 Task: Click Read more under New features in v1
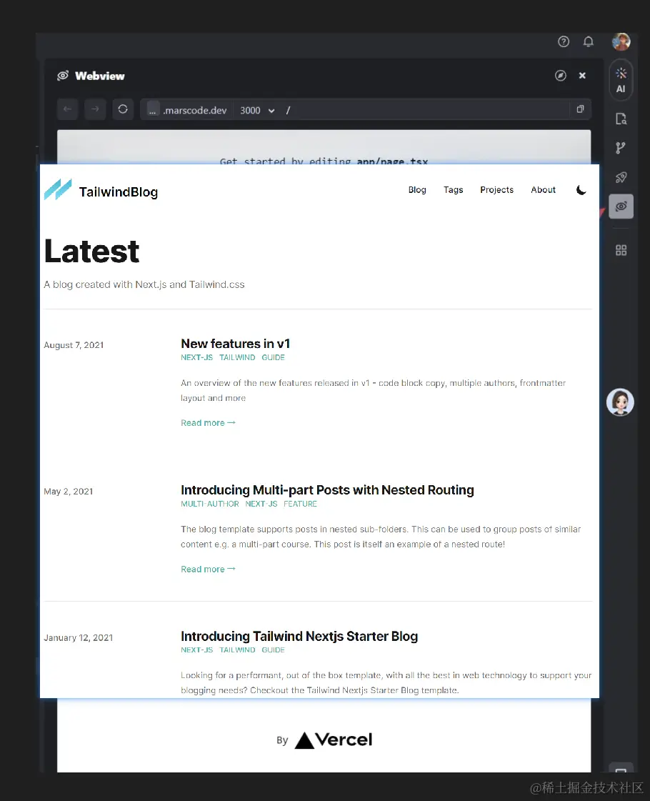click(208, 423)
